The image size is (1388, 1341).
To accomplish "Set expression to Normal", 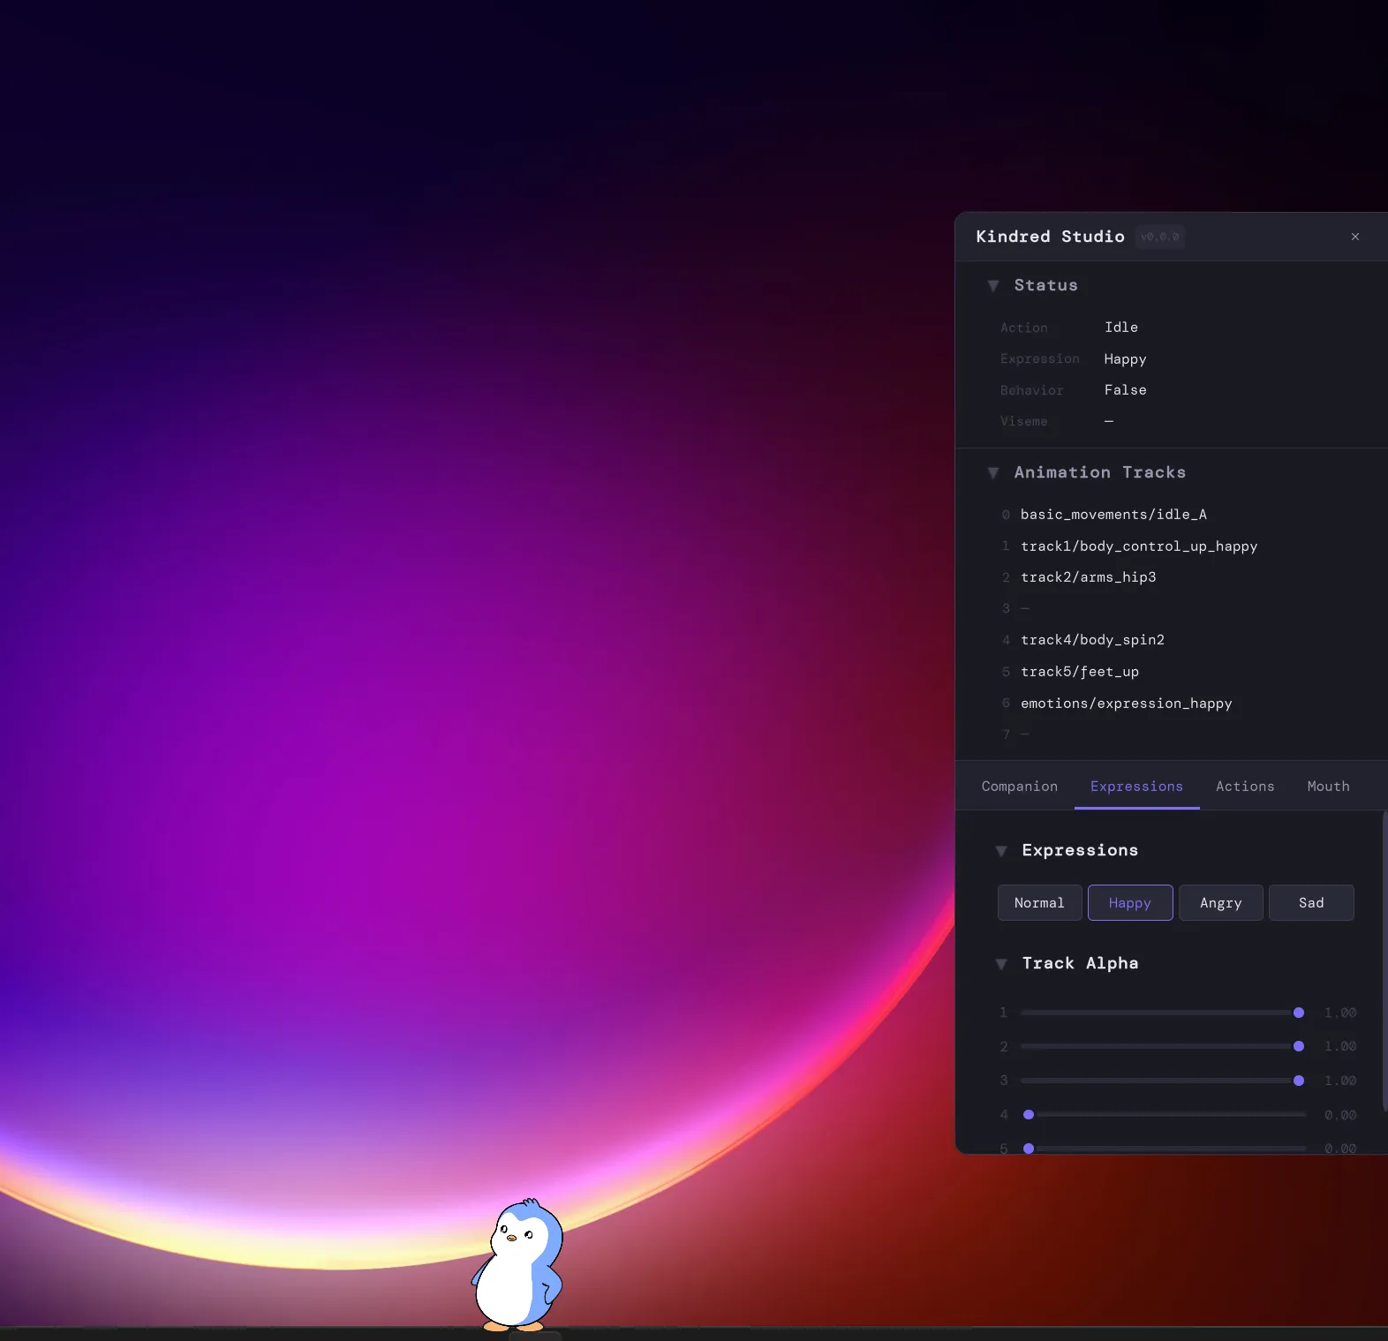I will (1039, 903).
